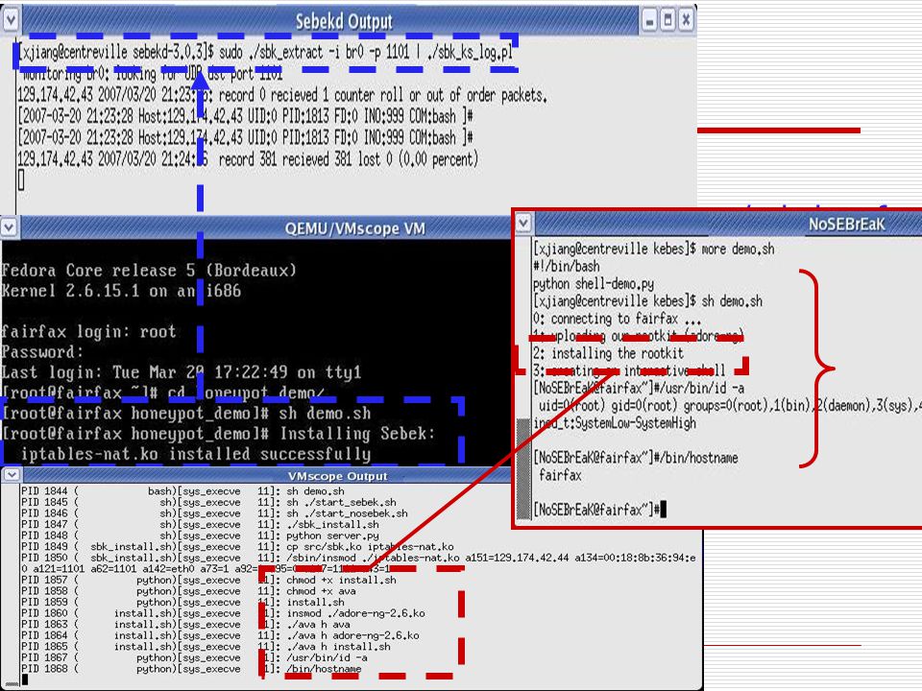Minimize the Sebekd Output window
Screen dimensions: 922x691
649,21
